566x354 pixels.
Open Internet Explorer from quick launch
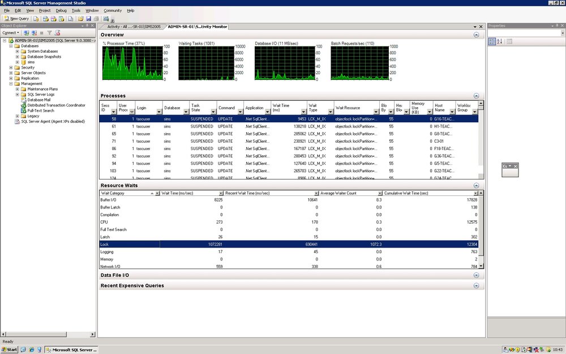(31, 349)
